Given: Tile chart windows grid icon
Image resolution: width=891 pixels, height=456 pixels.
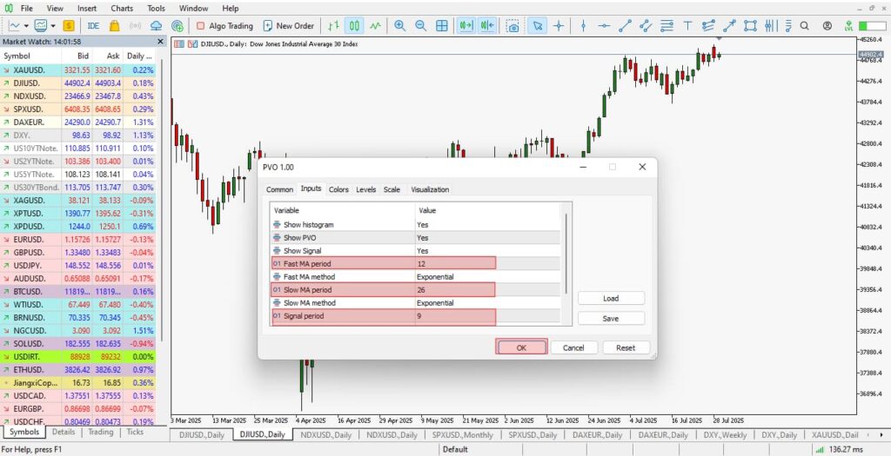Looking at the screenshot, I should click(x=441, y=25).
